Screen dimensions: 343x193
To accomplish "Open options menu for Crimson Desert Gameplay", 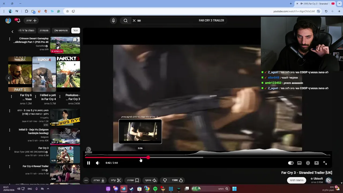I will tap(10, 39).
